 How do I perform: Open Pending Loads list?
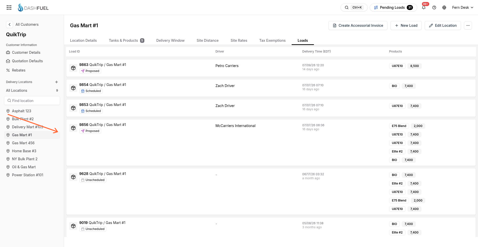(393, 7)
